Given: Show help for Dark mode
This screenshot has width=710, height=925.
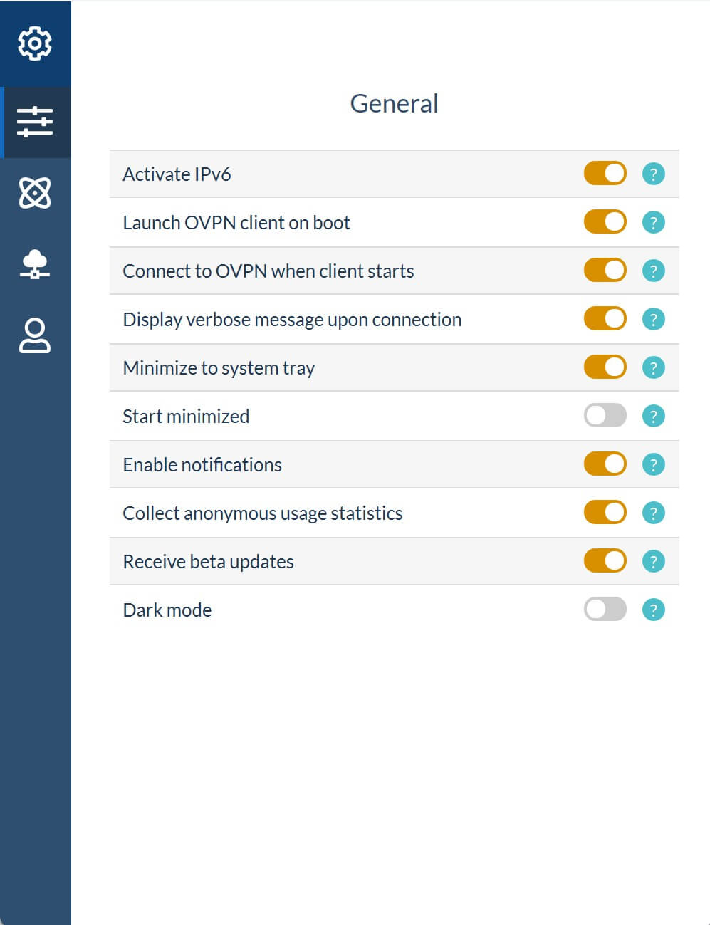Looking at the screenshot, I should click(653, 610).
